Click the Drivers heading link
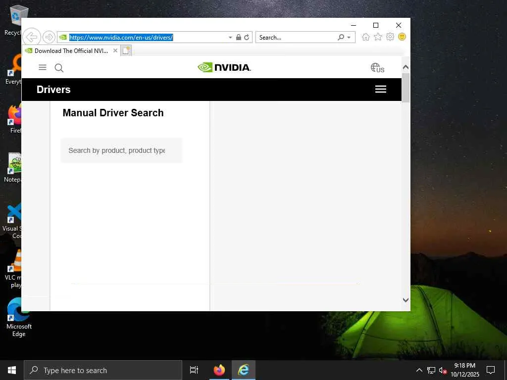 pos(53,90)
